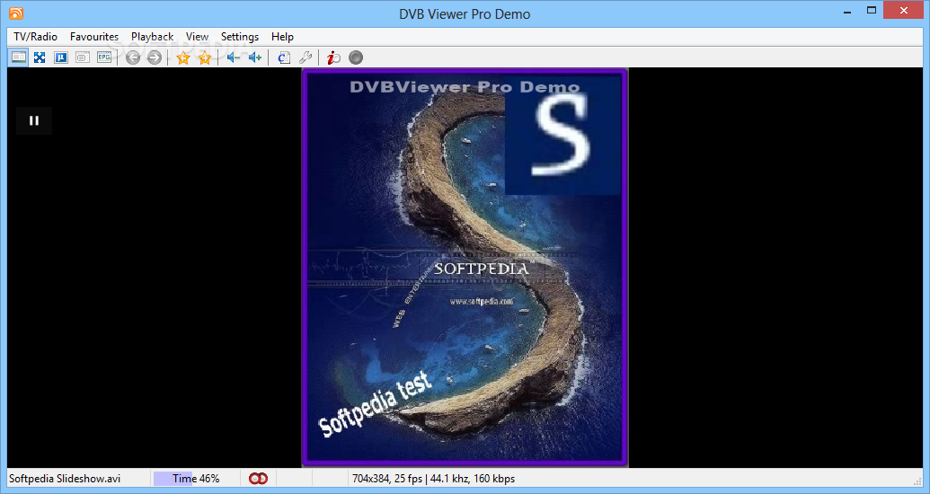The image size is (930, 494).
Task: Open the EPG program guide icon
Action: coord(104,57)
